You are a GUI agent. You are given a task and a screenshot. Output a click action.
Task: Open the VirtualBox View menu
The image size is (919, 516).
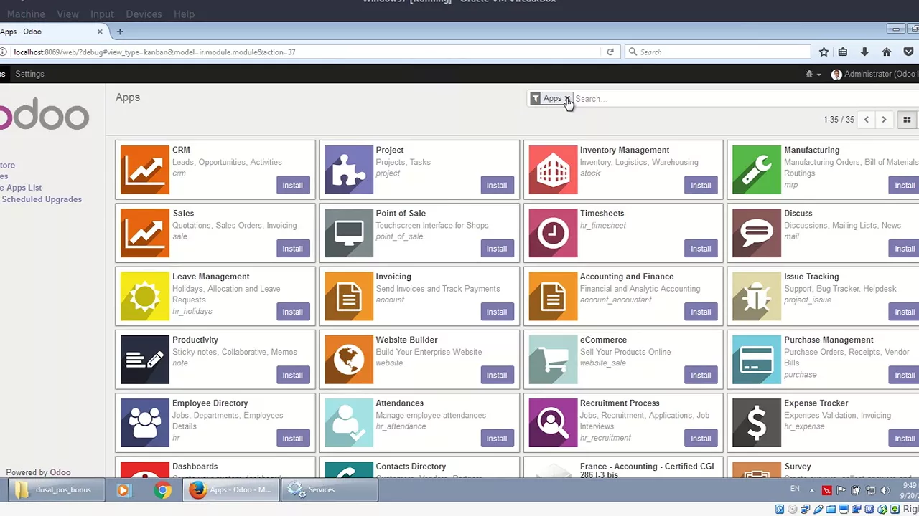(x=67, y=14)
